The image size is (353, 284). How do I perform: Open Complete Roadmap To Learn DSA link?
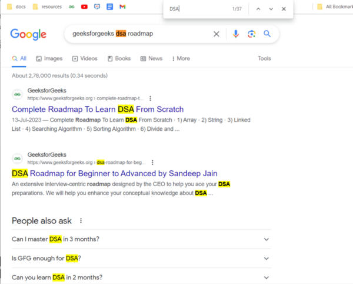coord(98,110)
